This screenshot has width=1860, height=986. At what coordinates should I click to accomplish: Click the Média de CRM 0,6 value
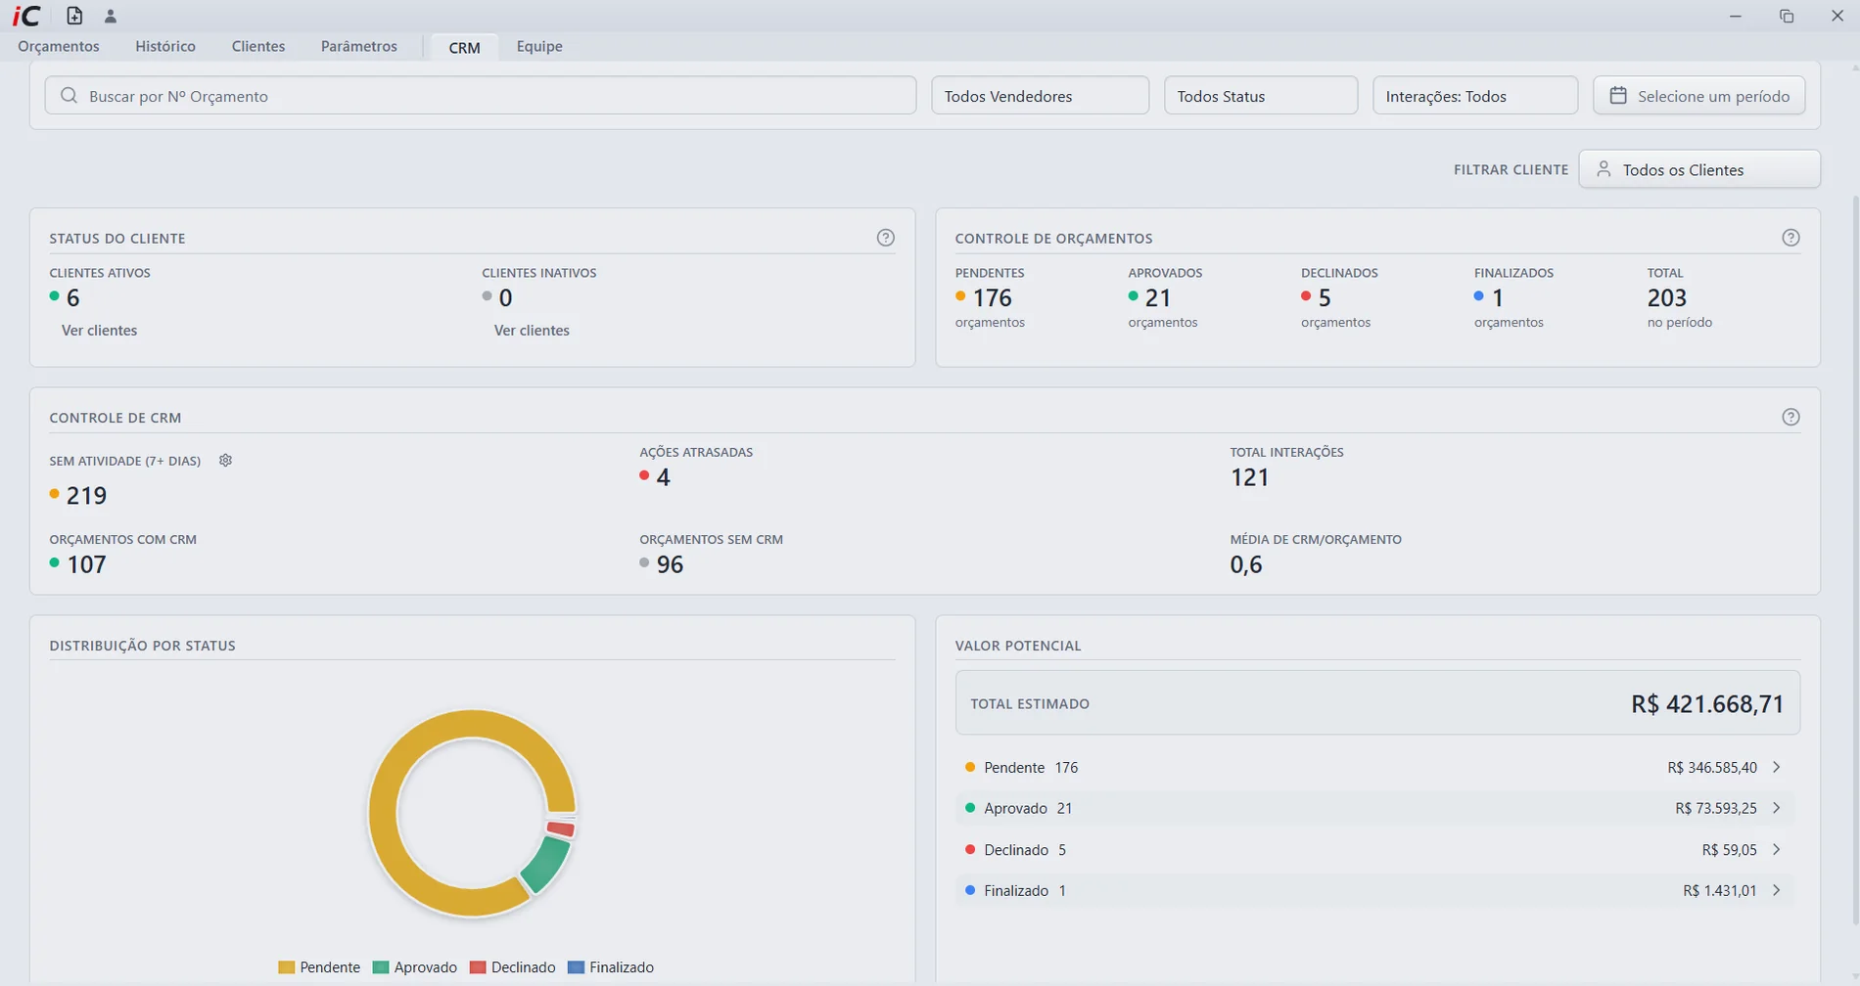click(x=1246, y=564)
